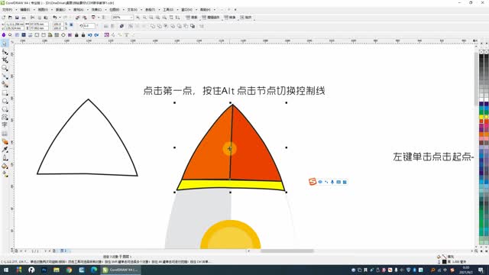
Task: Click the Undo arrow icon
Action: (x=54, y=18)
